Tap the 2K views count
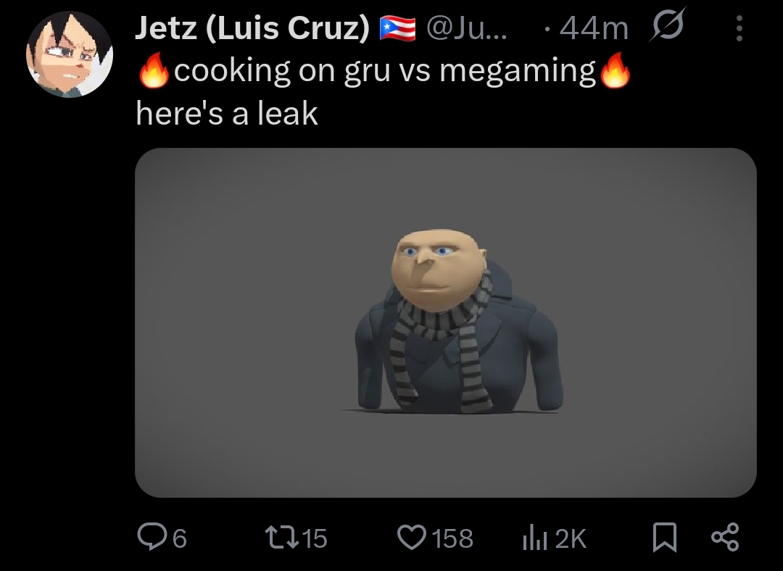Image resolution: width=783 pixels, height=571 pixels. click(571, 539)
